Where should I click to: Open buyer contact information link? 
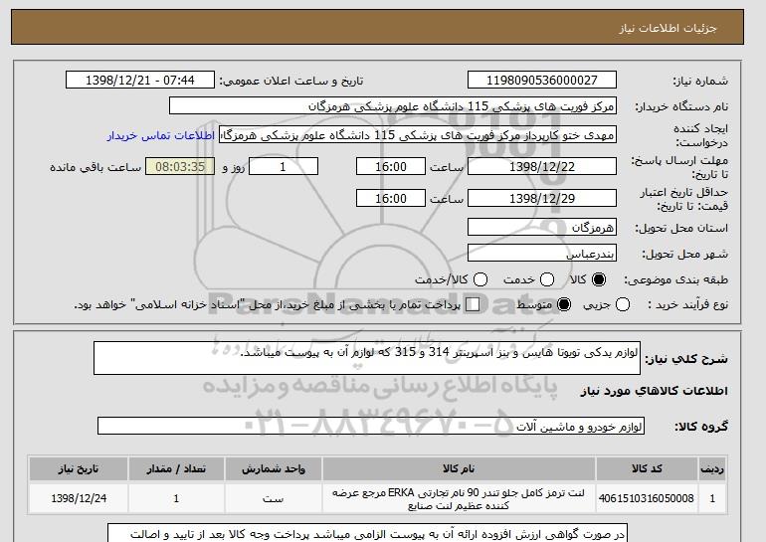(161, 135)
